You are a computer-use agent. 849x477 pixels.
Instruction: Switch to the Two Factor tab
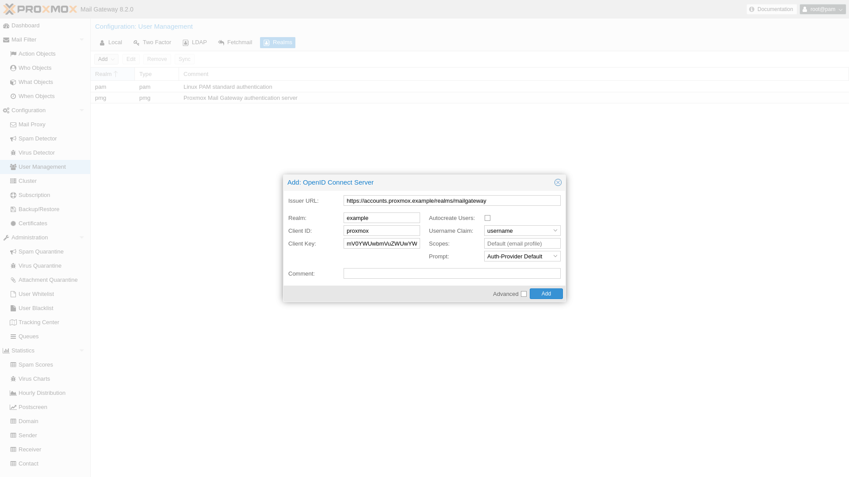coord(152,42)
